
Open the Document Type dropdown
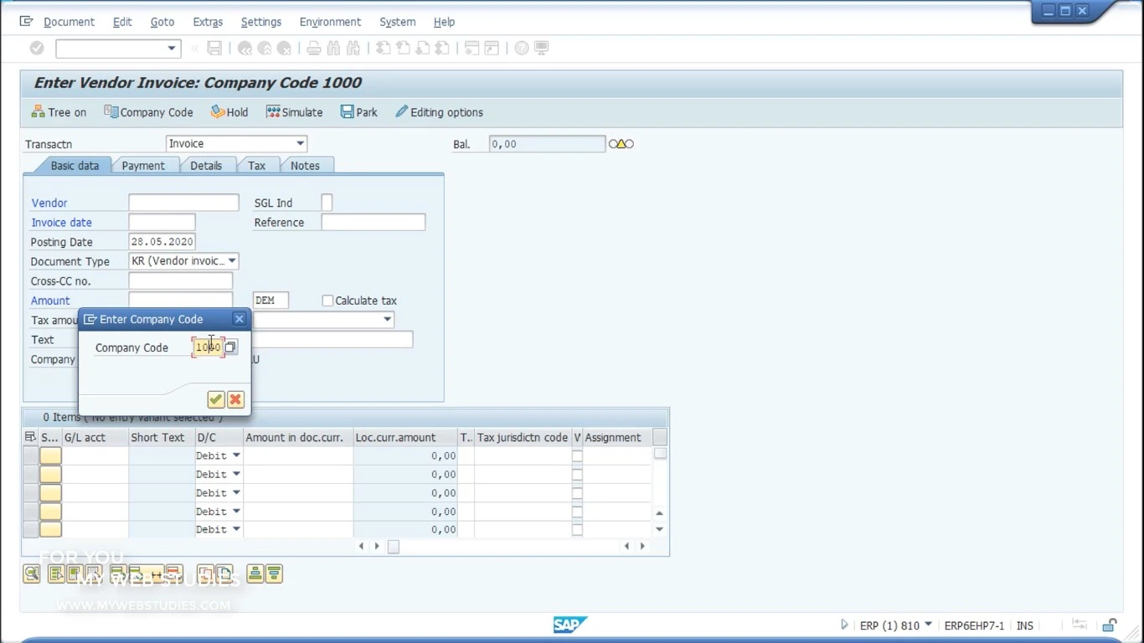point(232,261)
